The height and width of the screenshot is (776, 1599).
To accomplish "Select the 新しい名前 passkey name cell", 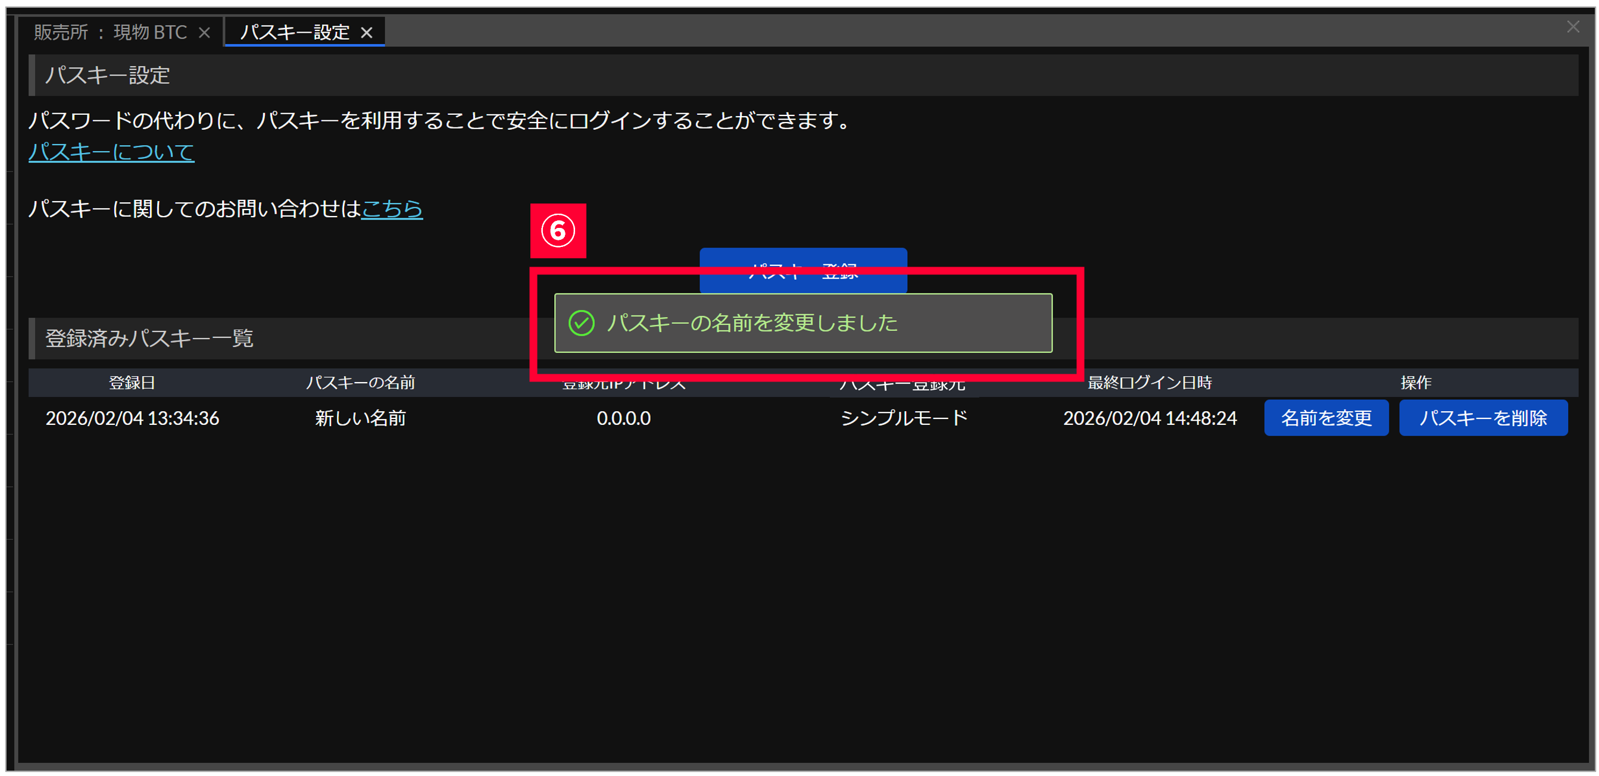I will pos(360,418).
